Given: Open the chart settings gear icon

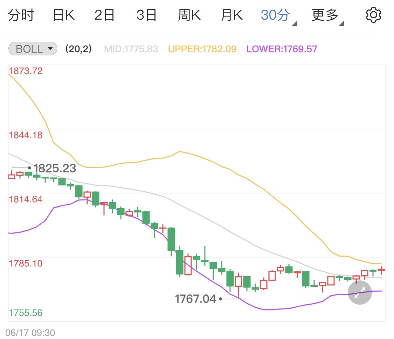Looking at the screenshot, I should 373,15.
